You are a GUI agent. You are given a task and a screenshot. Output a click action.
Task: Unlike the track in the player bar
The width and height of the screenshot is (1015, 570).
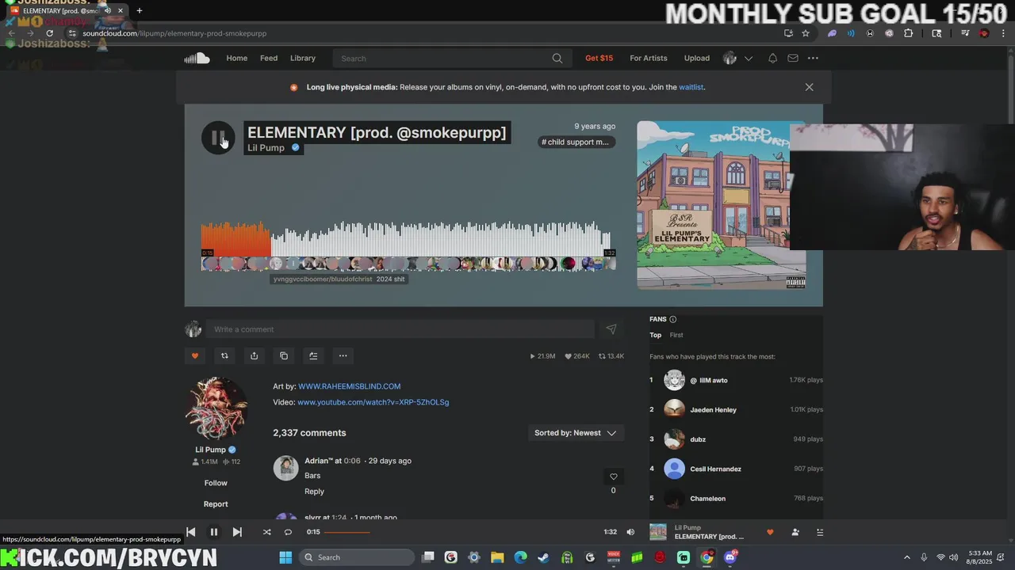[x=770, y=532]
